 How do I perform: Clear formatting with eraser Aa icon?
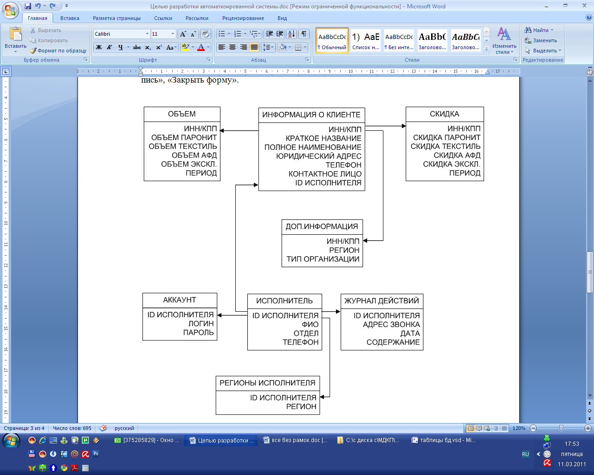point(206,34)
